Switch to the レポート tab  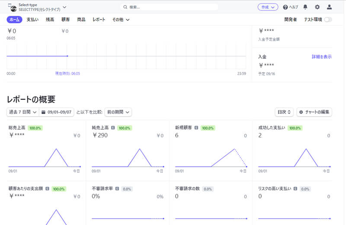coord(99,19)
